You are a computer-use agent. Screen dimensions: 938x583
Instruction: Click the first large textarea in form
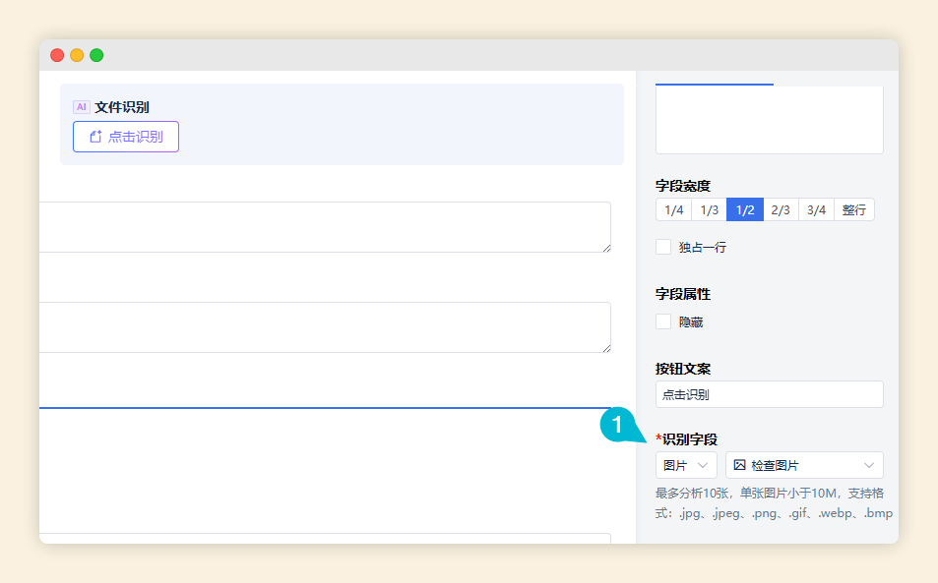326,227
